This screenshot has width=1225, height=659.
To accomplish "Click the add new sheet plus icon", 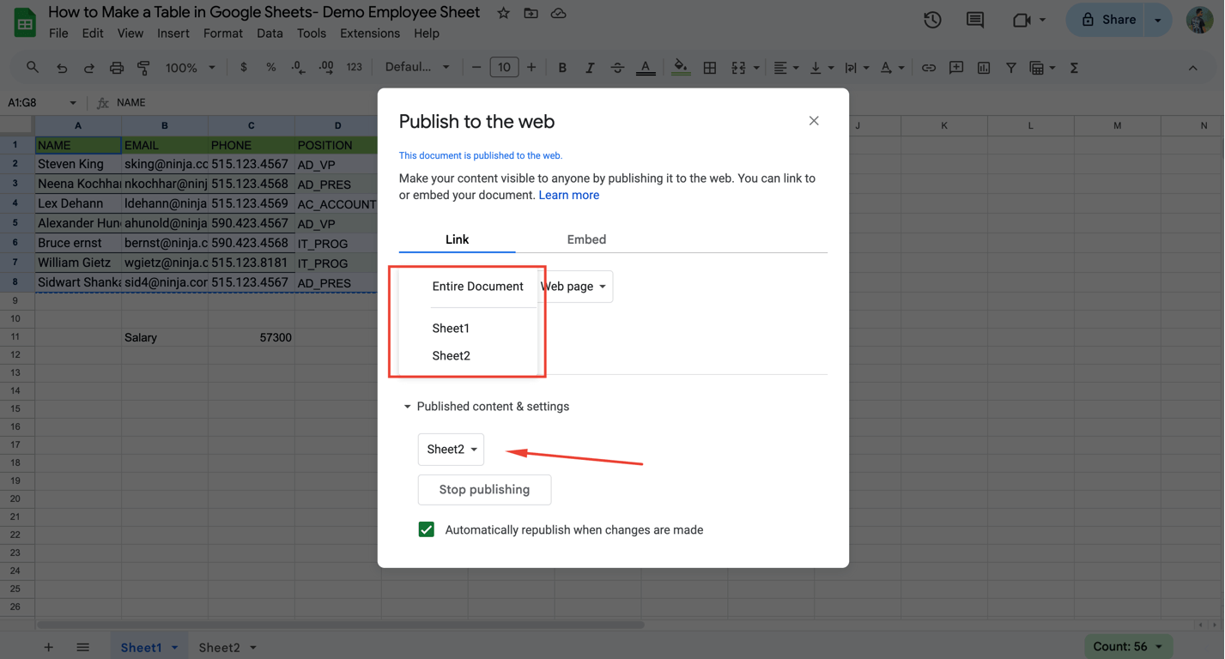I will pos(48,647).
